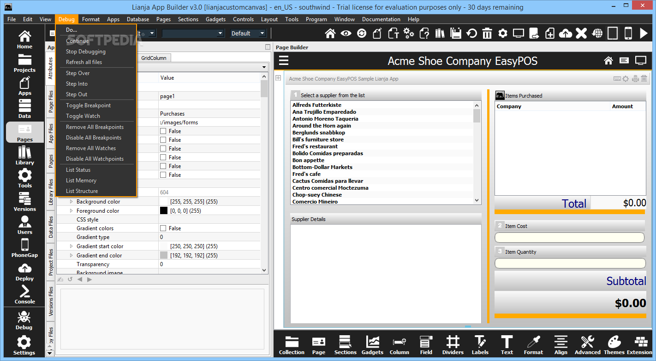
Task: Open the Library workspace
Action: point(24,156)
